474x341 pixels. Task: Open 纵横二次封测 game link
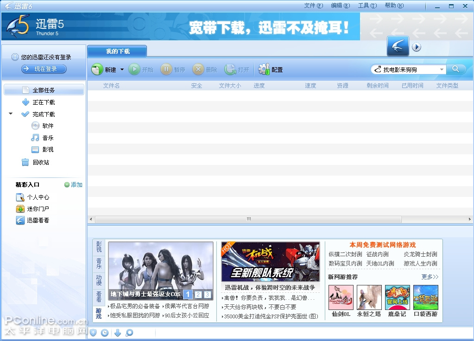click(x=345, y=254)
